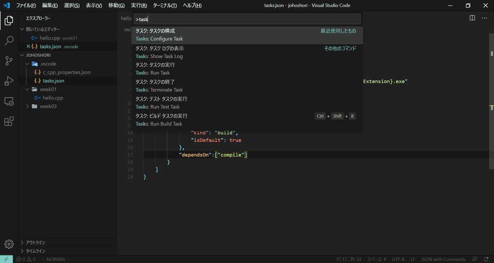Click the errors and warnings status indicator
494x263 pixels.
(26, 259)
